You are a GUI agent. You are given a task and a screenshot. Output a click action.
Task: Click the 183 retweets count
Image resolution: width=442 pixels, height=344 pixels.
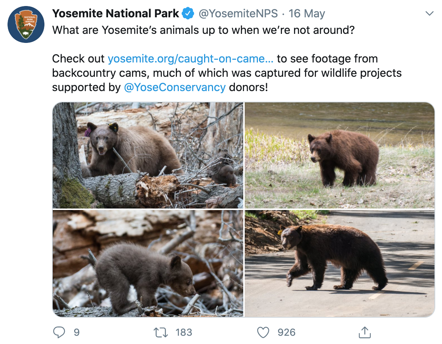pyautogui.click(x=184, y=332)
